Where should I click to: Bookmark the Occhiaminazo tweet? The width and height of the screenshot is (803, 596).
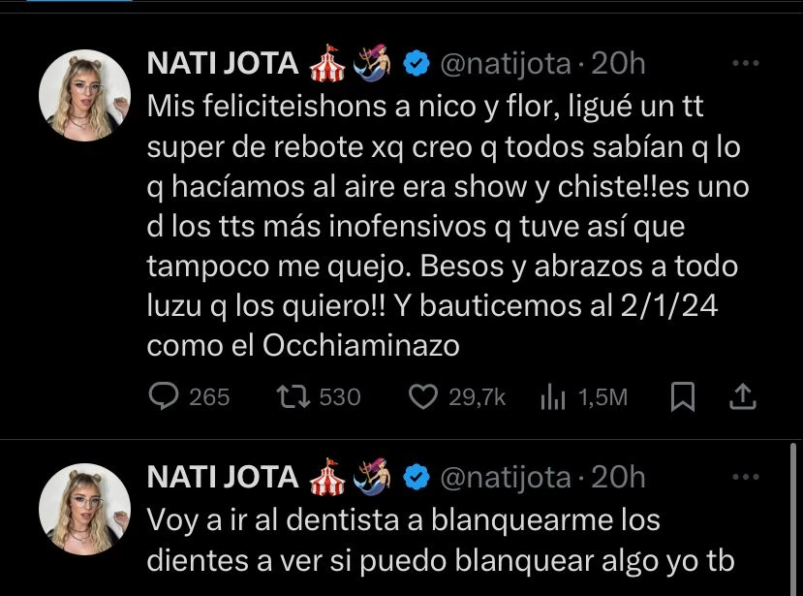pos(683,396)
